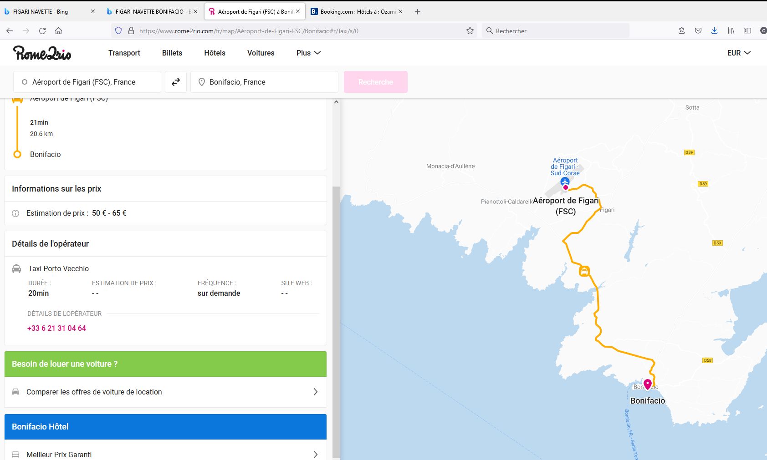The image size is (767, 460).
Task: Click the airplane airport marker on the map
Action: (x=565, y=182)
